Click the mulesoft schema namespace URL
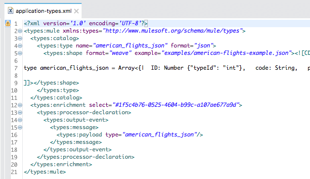310x179 pixels. coord(172,31)
